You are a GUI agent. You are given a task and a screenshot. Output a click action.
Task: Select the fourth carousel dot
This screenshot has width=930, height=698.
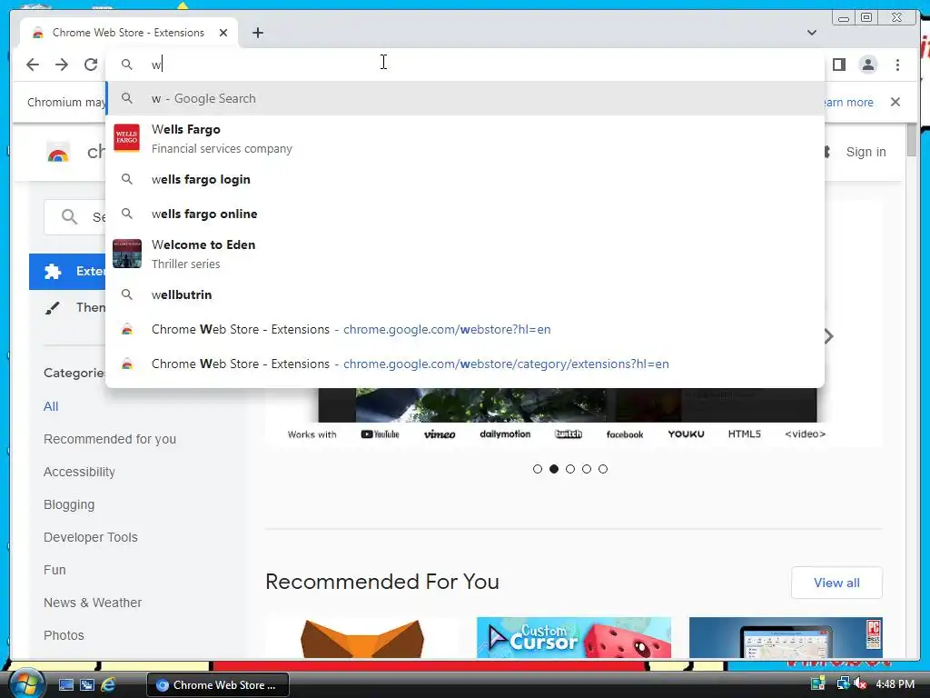point(587,469)
